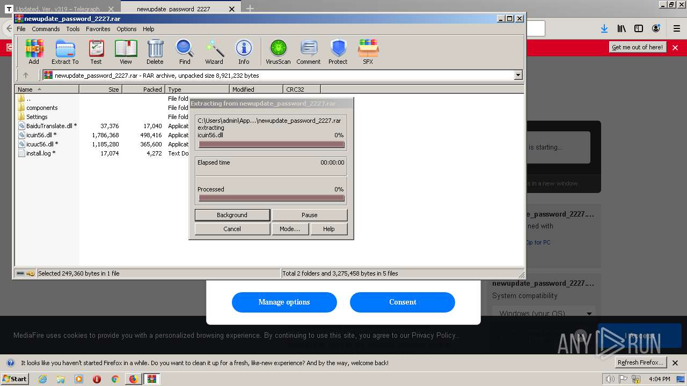Open Firefox downloads arrow icon
The height and width of the screenshot is (386, 687).
[x=604, y=28]
